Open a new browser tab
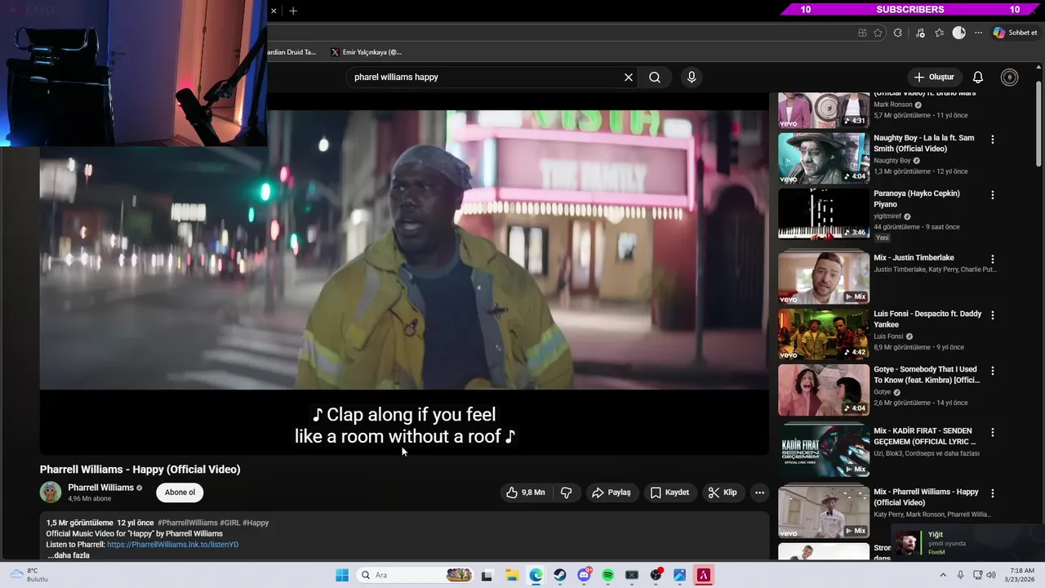 click(x=293, y=11)
